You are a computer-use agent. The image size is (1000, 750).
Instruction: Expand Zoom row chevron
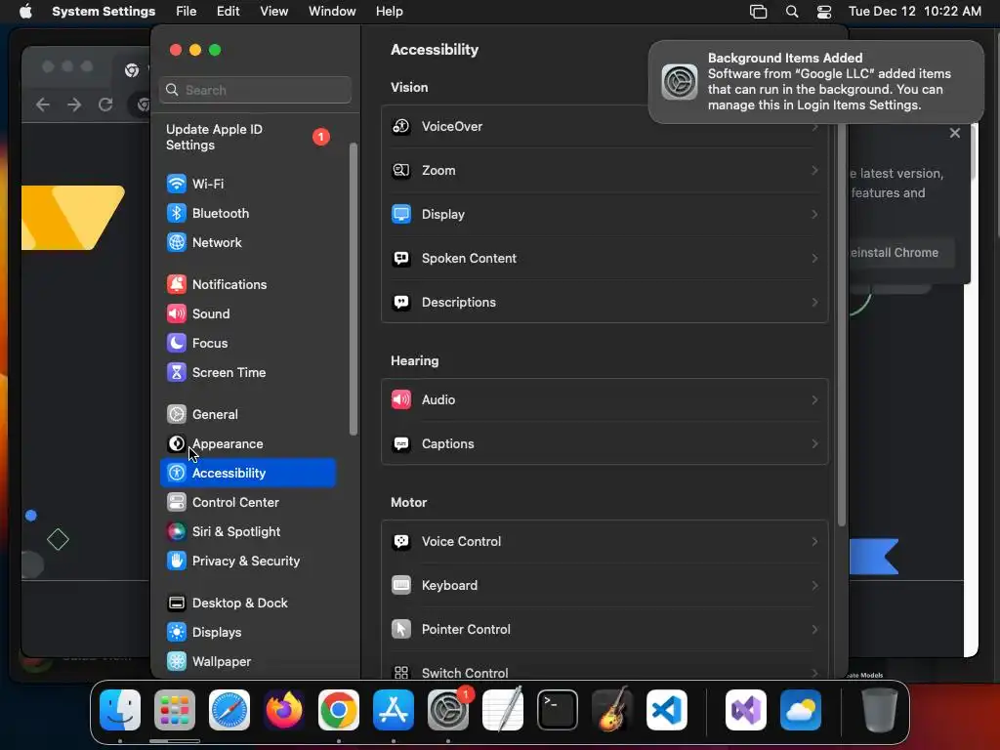[814, 170]
